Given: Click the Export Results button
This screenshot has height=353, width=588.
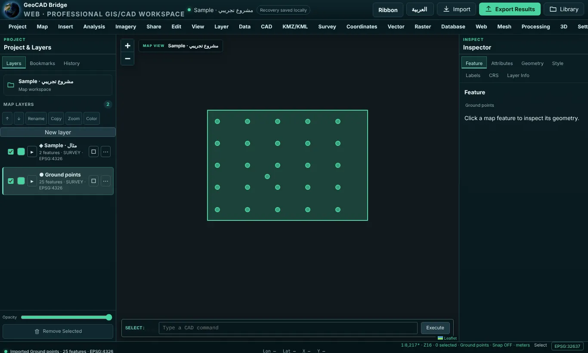Looking at the screenshot, I should (x=510, y=9).
